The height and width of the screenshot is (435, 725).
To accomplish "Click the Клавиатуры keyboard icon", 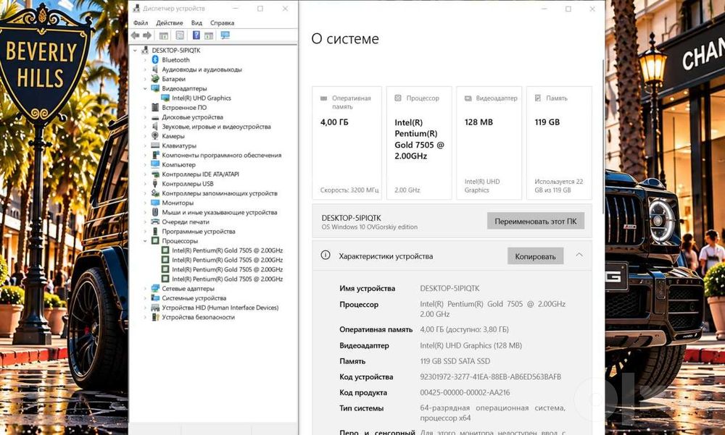I will pyautogui.click(x=155, y=145).
